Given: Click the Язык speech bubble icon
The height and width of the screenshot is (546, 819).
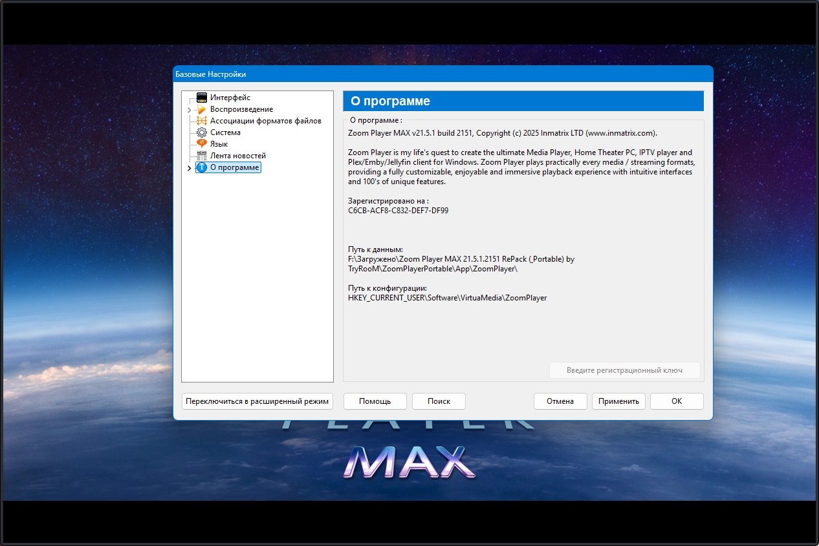Looking at the screenshot, I should pyautogui.click(x=201, y=144).
